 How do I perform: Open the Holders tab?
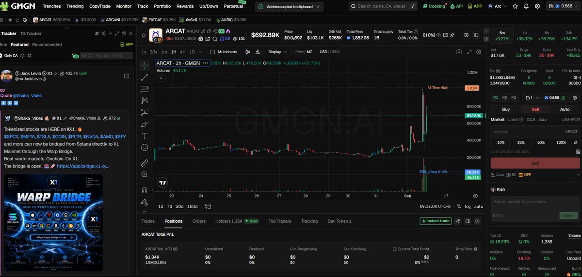tap(229, 221)
